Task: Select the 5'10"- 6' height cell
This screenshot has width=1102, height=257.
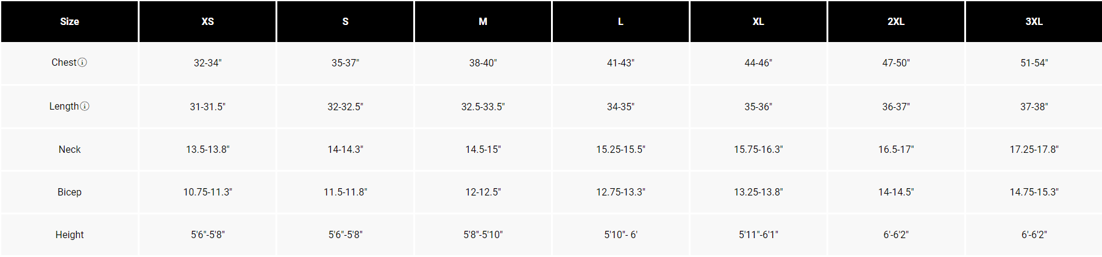Action: [620, 234]
